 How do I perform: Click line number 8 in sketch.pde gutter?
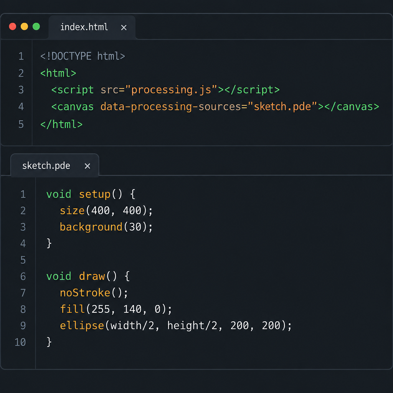click(x=23, y=309)
